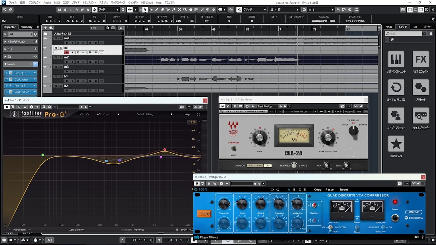Viewport: 436px width, 245px height.
Task: Open the Studio (スタジオ) menu
Action: click(104, 2)
